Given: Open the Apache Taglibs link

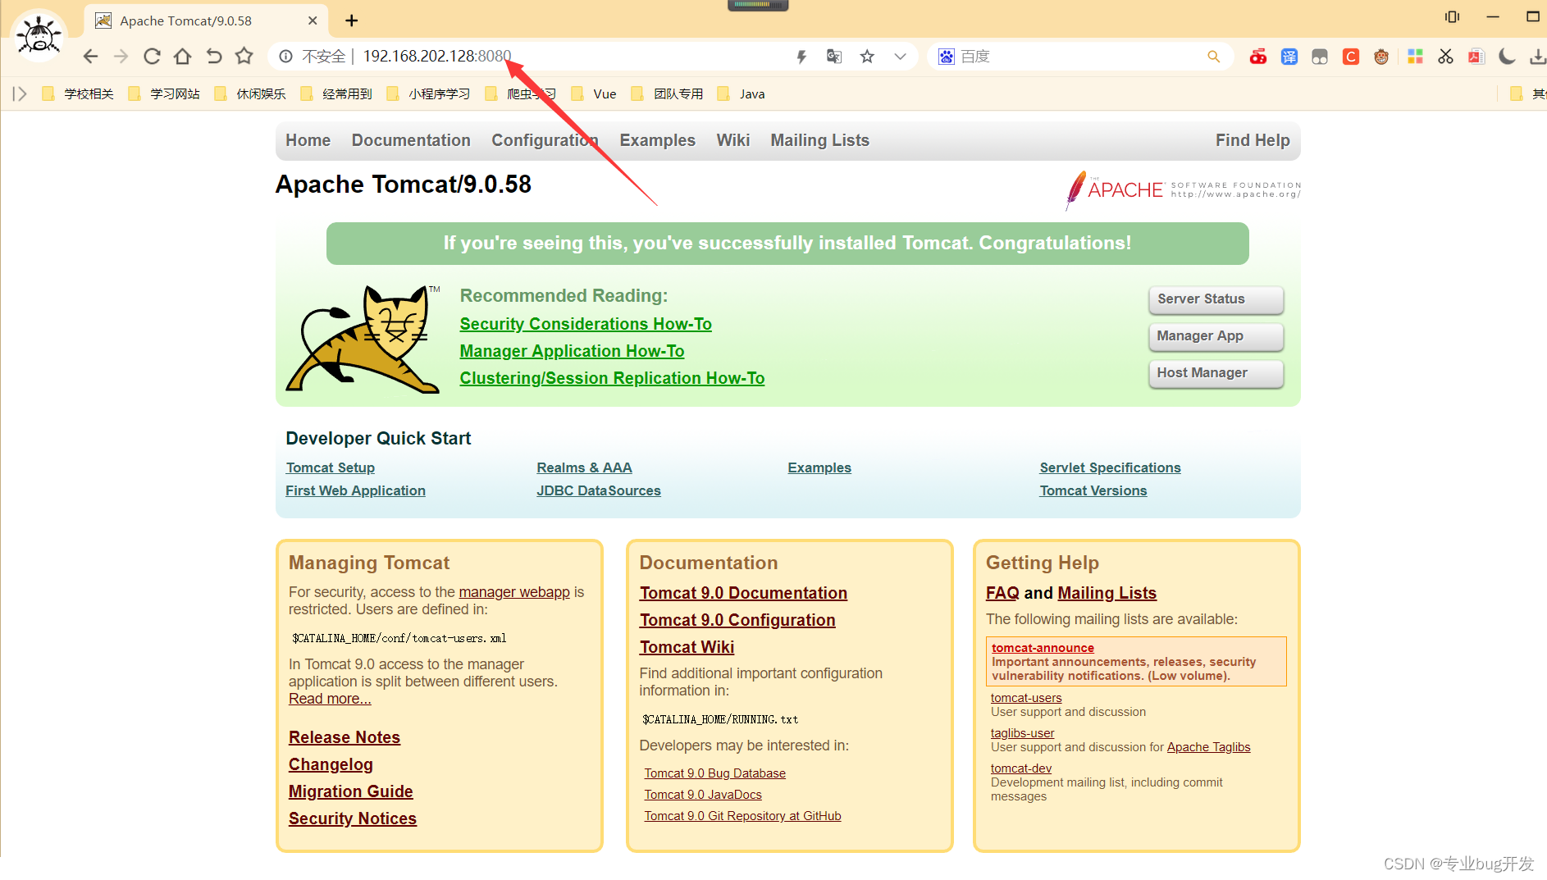Looking at the screenshot, I should [1208, 747].
